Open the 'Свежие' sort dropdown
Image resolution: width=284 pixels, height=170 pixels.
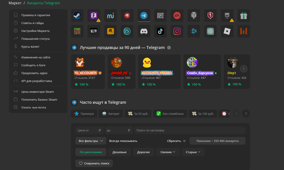pos(168,152)
